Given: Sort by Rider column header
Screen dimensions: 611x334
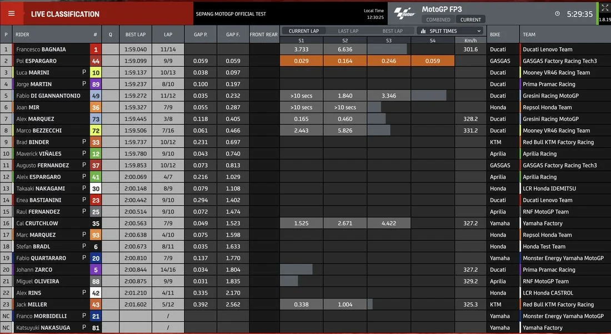Looking at the screenshot, I should tap(22, 34).
